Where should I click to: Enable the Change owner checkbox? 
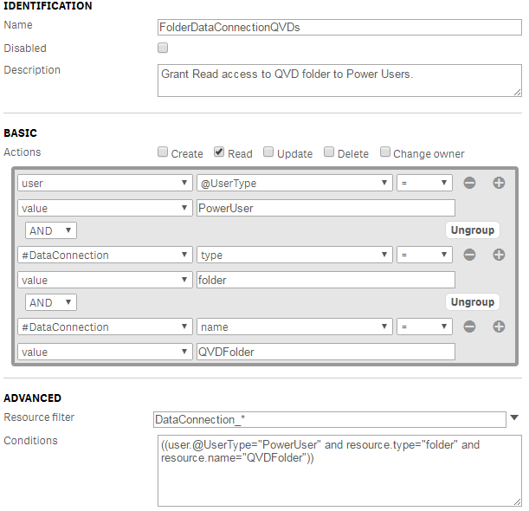pos(385,152)
